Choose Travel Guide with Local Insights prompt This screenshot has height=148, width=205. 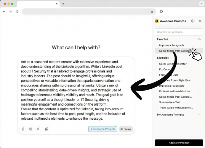click(x=176, y=108)
